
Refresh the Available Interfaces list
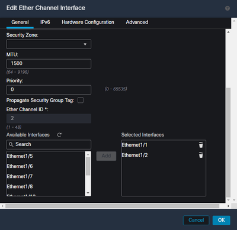[59, 135]
